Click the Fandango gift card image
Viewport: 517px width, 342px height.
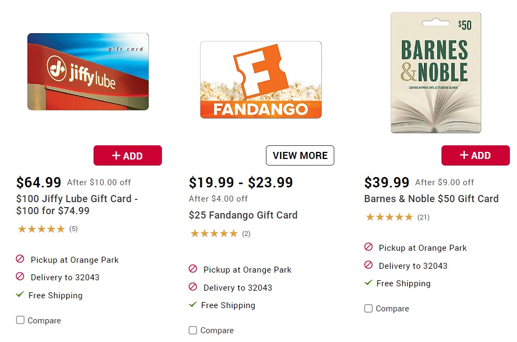pos(260,79)
